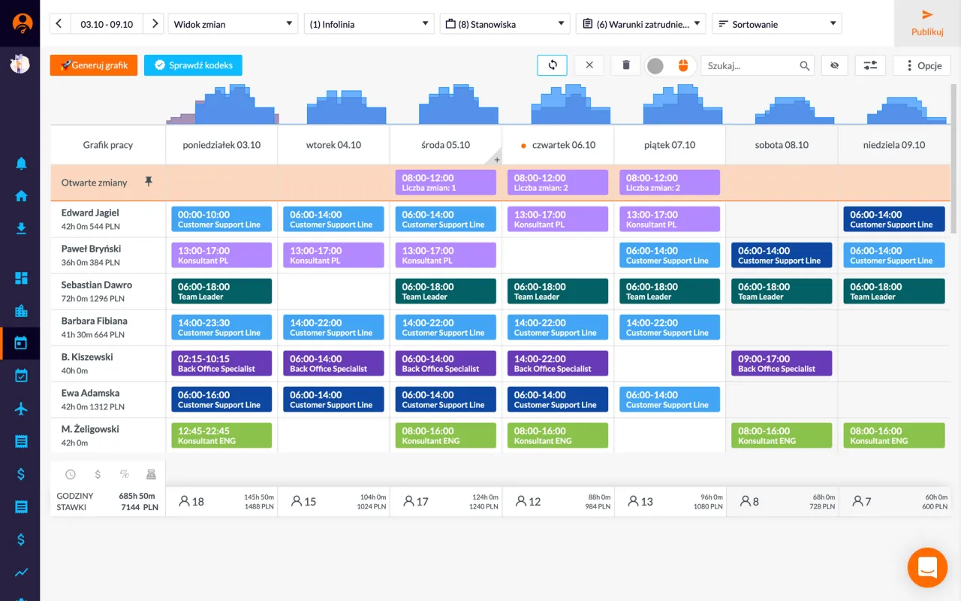This screenshot has height=601, width=961.
Task: Click the Generuj grafik button
Action: [x=94, y=65]
